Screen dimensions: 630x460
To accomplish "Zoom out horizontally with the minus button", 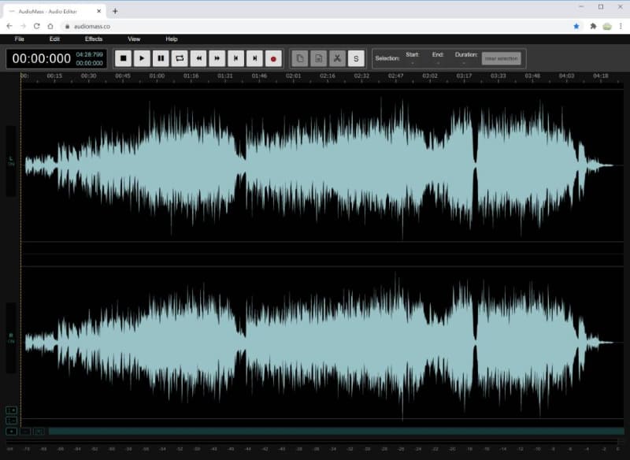I will click(25, 431).
